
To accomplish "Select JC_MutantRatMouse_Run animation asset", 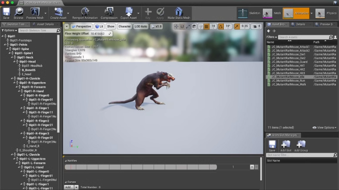I will pos(288,81).
